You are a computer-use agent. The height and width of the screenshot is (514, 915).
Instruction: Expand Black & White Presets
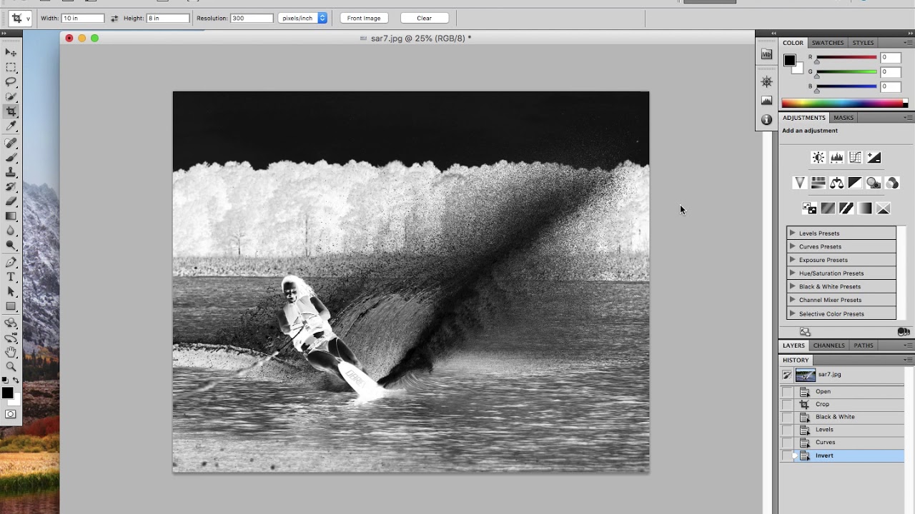[x=792, y=286]
